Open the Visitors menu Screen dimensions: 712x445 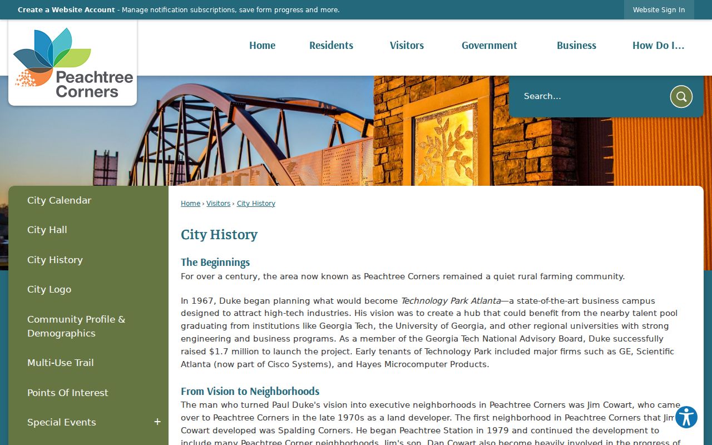(407, 46)
